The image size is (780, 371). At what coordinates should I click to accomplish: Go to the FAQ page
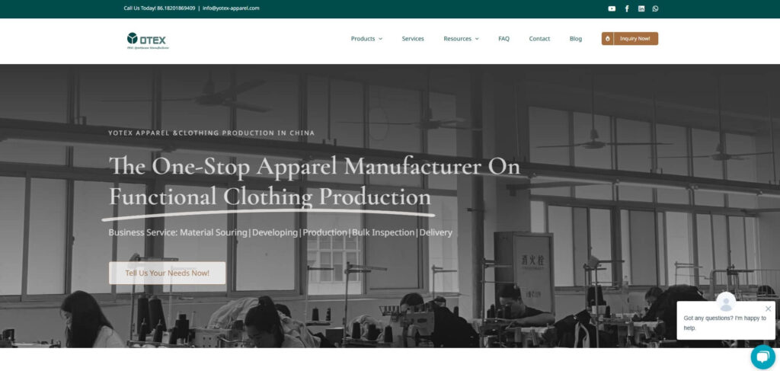click(504, 39)
